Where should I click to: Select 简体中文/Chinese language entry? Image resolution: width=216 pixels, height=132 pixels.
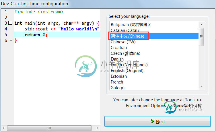(x=154, y=36)
